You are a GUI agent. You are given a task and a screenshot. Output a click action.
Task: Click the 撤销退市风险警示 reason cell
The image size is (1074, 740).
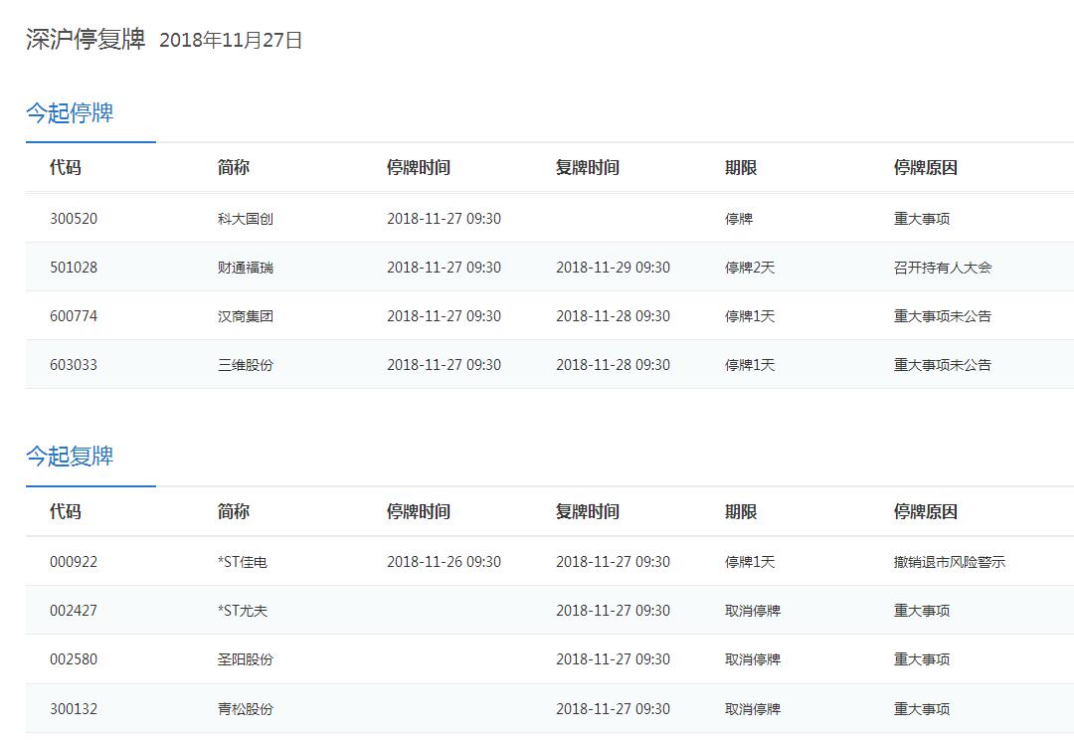pyautogui.click(x=949, y=562)
